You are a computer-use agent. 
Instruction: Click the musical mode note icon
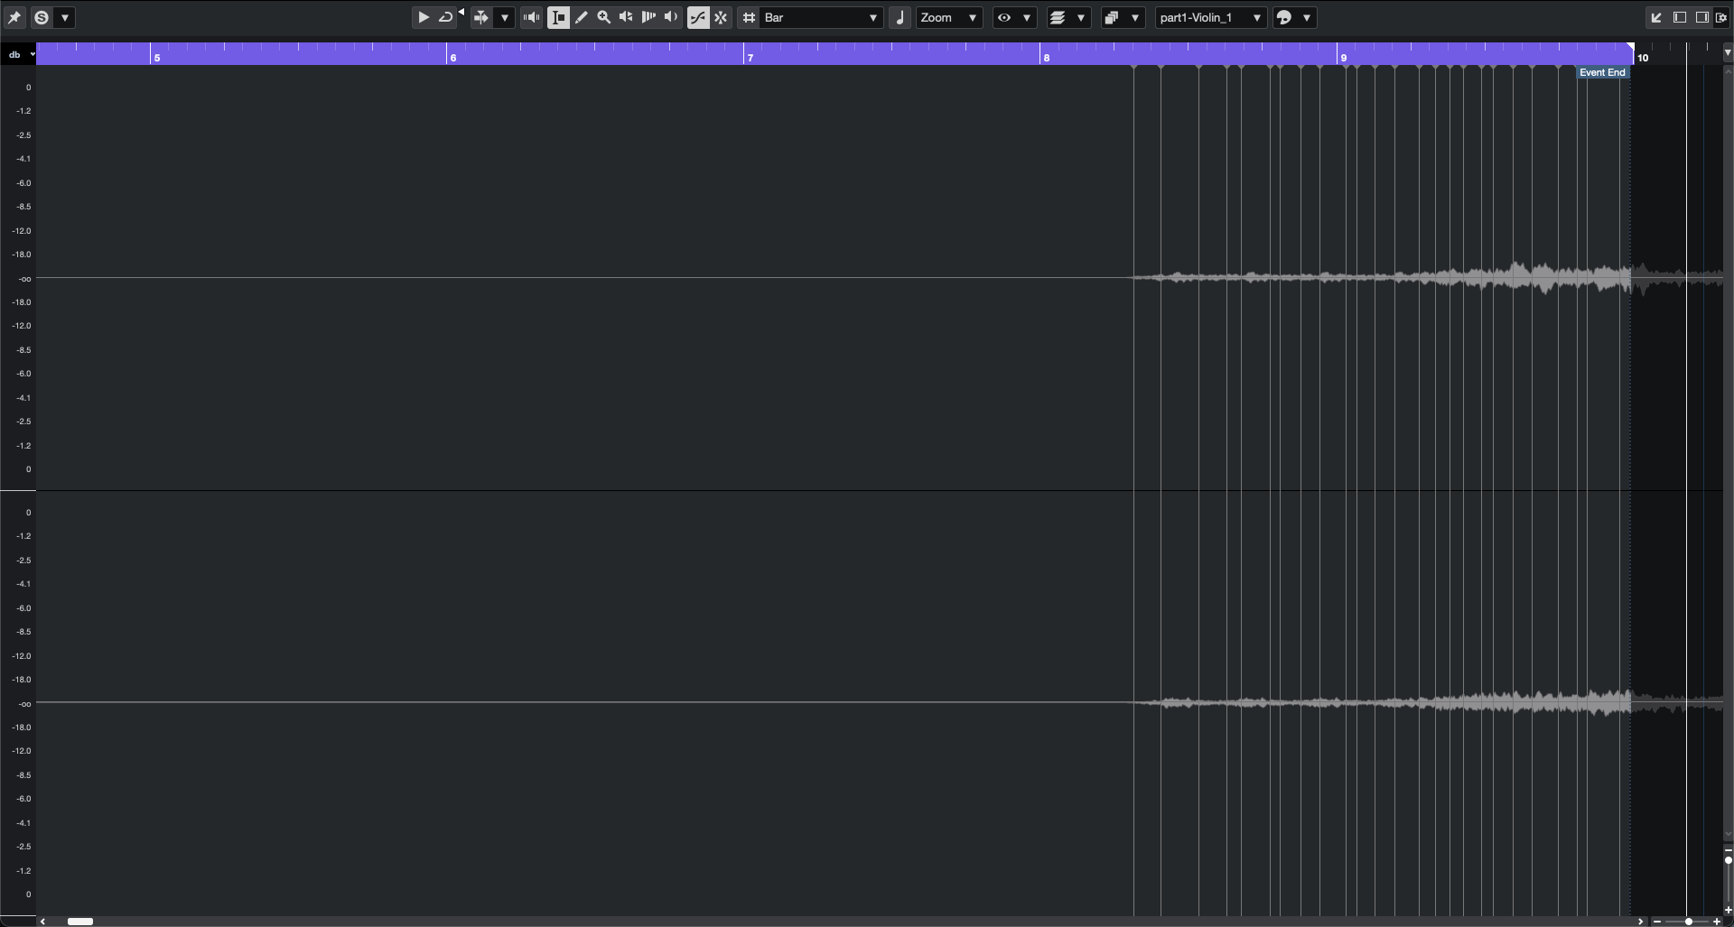point(900,17)
